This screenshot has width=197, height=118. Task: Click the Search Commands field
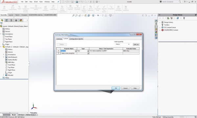click(169, 2)
